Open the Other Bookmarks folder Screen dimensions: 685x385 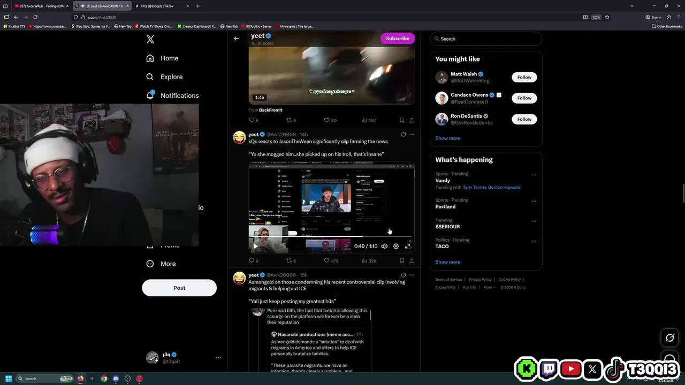666,26
